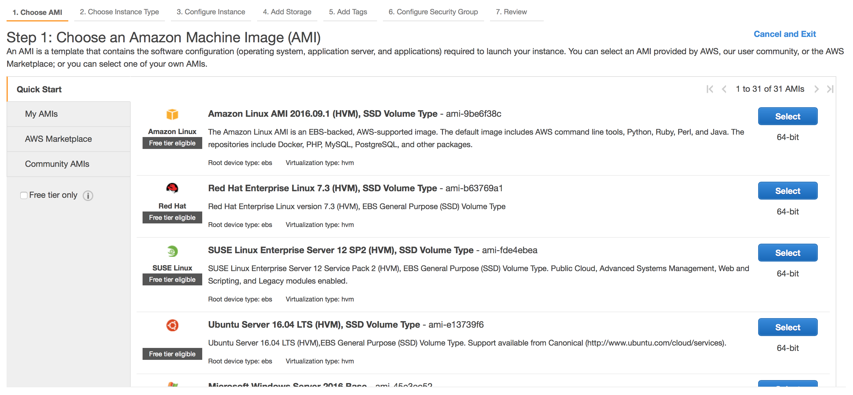Click SUSE Linux Enterprise Server 12 SP2 title
853x395 pixels.
[x=340, y=250]
